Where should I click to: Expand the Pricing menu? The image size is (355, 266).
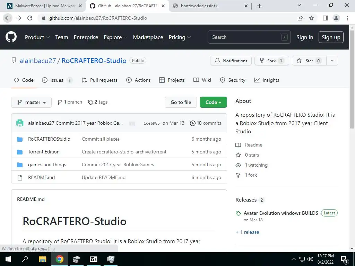(x=180, y=37)
